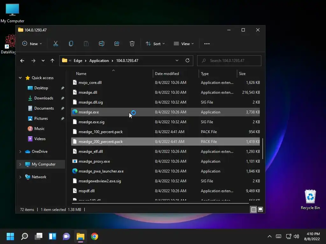Expand OneDrive in navigation pane
The image size is (326, 244).
20,152
